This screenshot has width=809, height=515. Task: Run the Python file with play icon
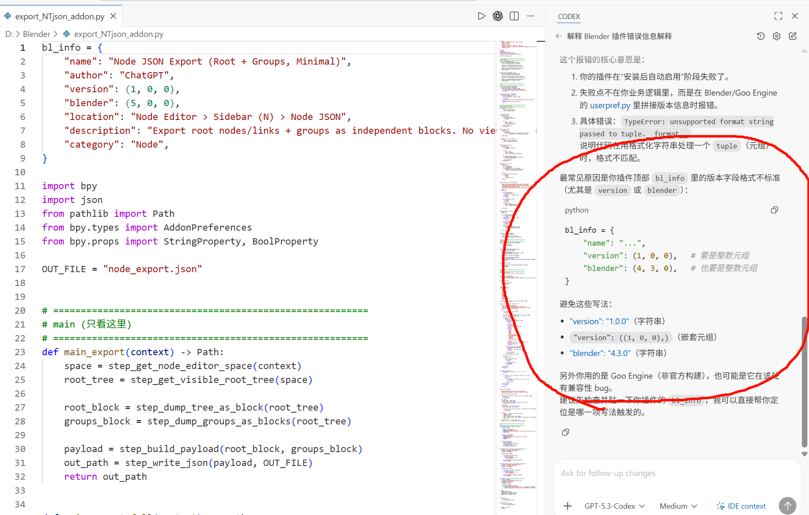coord(481,16)
